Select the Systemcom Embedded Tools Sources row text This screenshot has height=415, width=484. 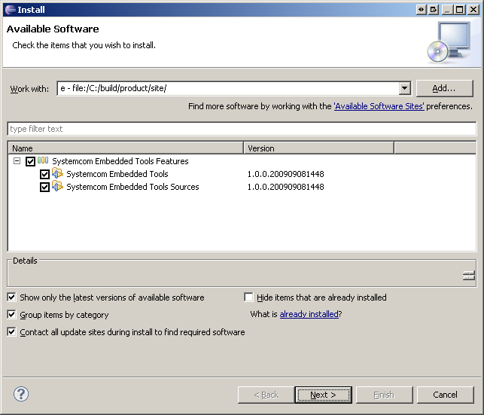[x=132, y=187]
